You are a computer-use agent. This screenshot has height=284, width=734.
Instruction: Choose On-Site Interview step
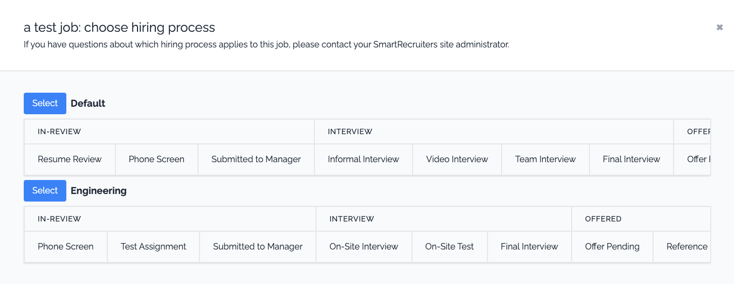pyautogui.click(x=363, y=247)
